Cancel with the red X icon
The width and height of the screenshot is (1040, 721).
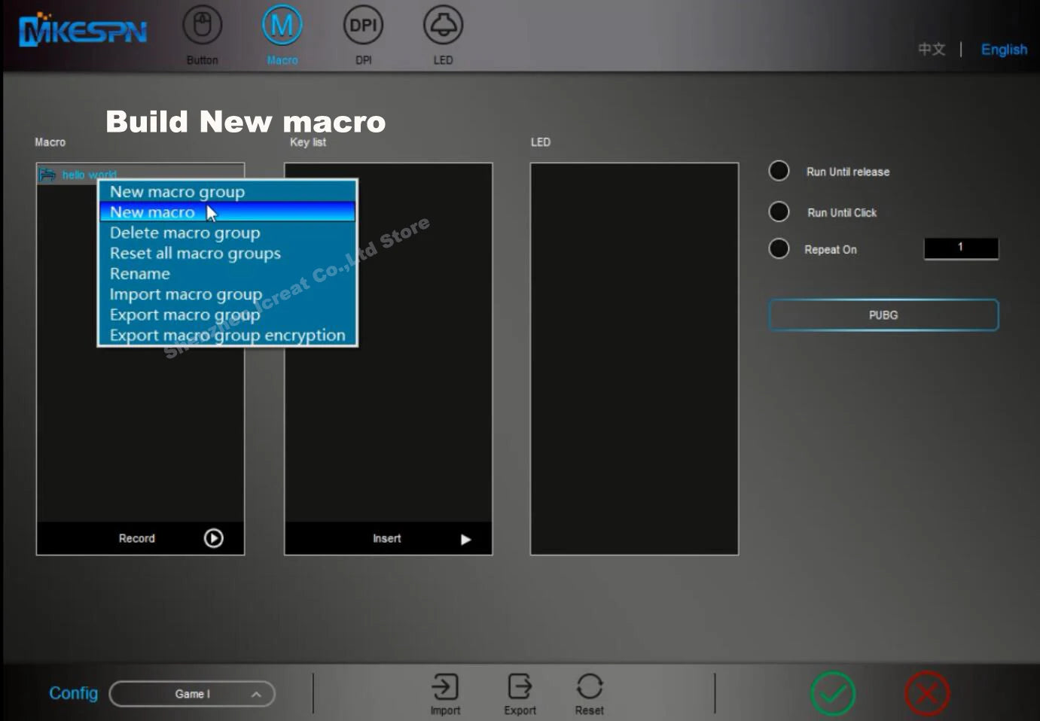click(x=927, y=693)
